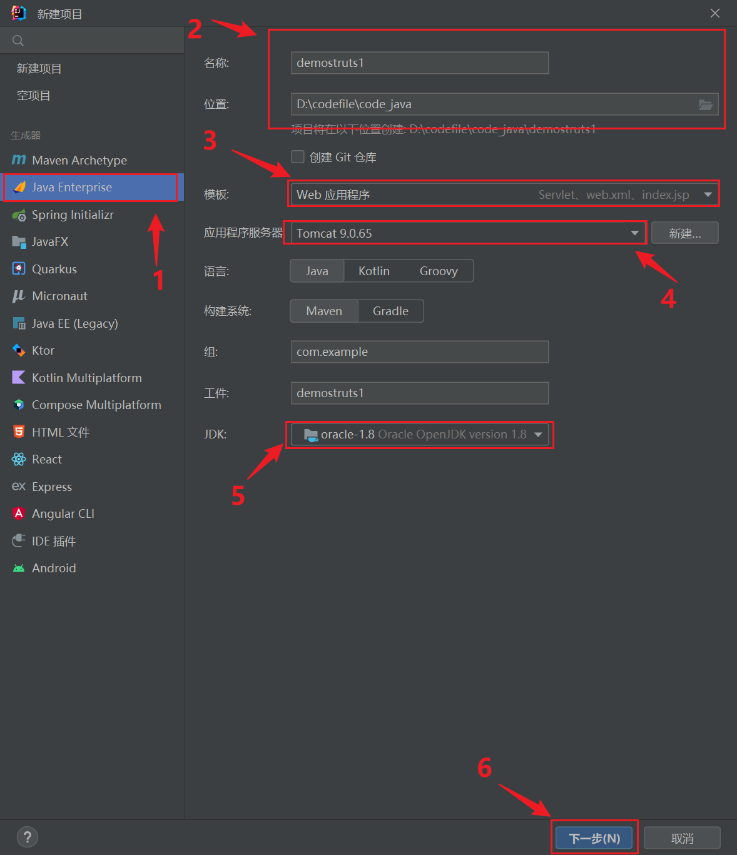Click the Ktor generator icon

pos(19,350)
